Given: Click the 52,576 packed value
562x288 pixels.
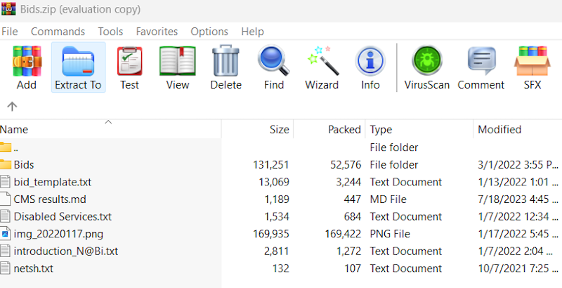Looking at the screenshot, I should [x=346, y=165].
